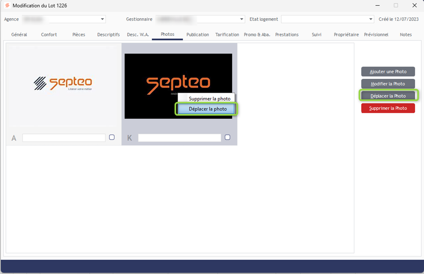Switch to the Général tab
Viewport: 424px width, 274px height.
[x=19, y=34]
